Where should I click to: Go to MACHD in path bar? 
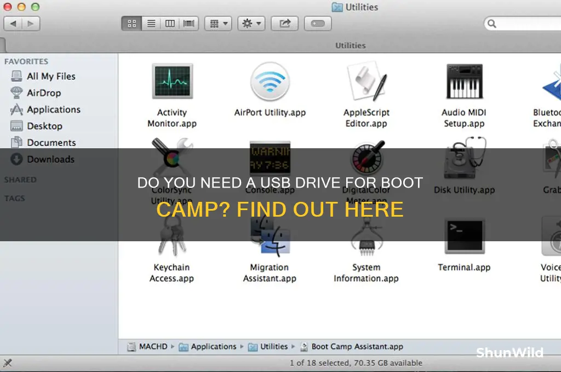[x=148, y=346]
